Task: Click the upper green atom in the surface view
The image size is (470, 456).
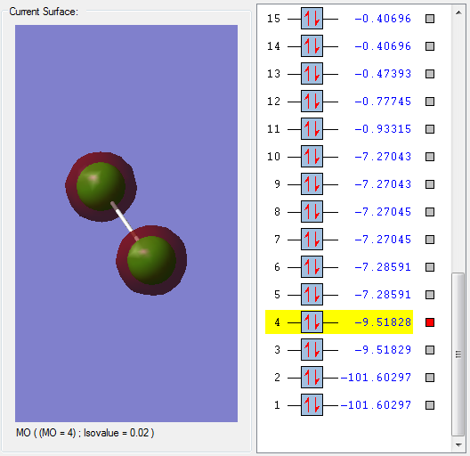Action: point(101,187)
